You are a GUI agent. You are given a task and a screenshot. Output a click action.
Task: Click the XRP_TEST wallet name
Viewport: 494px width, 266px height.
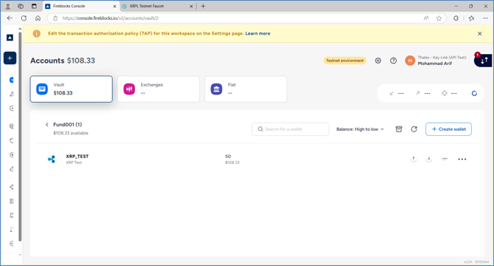pyautogui.click(x=78, y=157)
